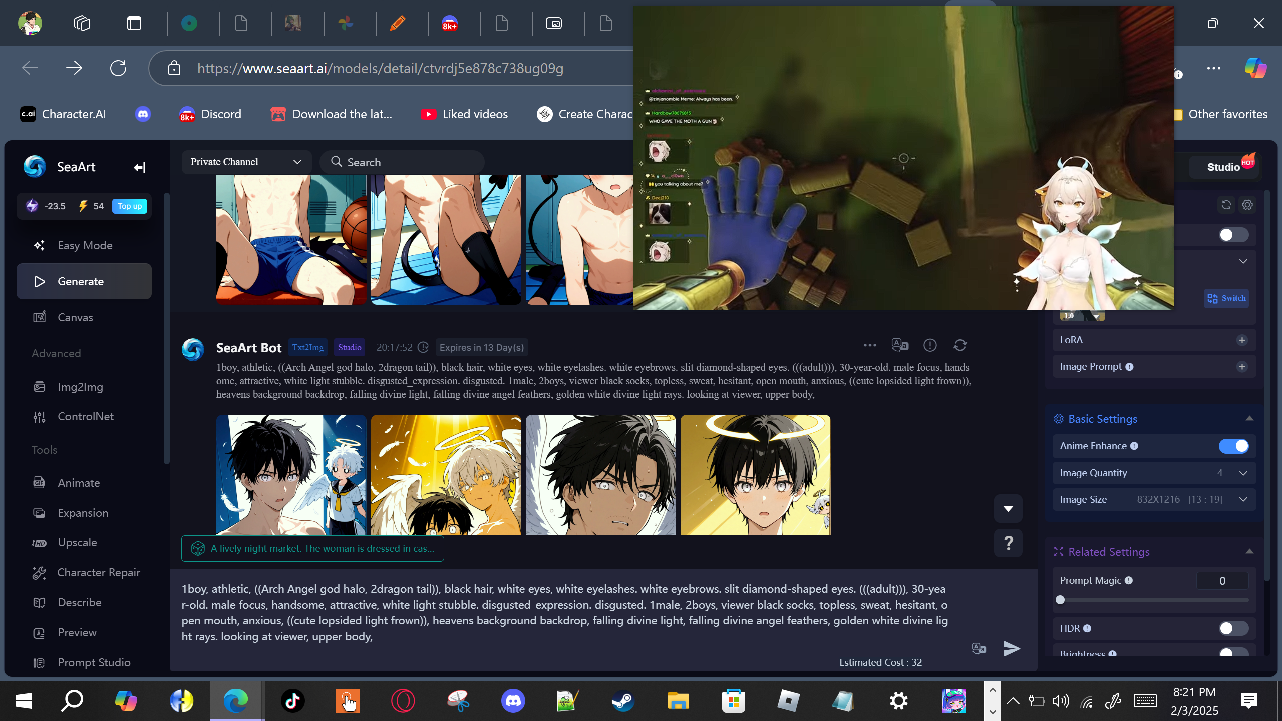1282x721 pixels.
Task: Add a LoRA
Action: [1242, 340]
